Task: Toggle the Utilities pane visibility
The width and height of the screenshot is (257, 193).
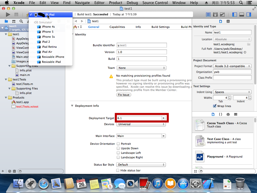Action: [x=249, y=15]
